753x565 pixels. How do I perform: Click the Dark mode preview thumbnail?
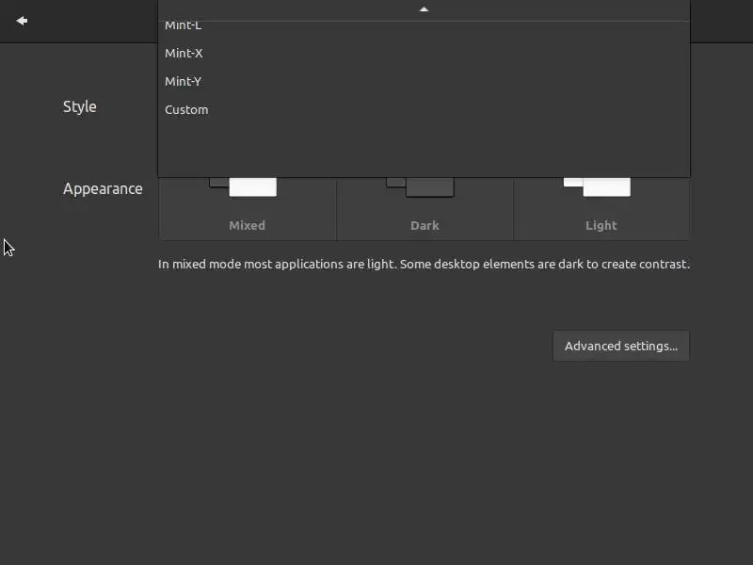pos(420,186)
